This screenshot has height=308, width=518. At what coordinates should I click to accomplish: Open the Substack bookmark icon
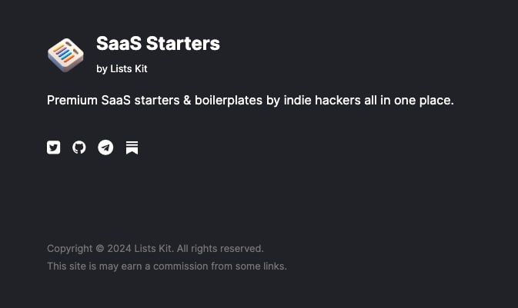pyautogui.click(x=132, y=147)
